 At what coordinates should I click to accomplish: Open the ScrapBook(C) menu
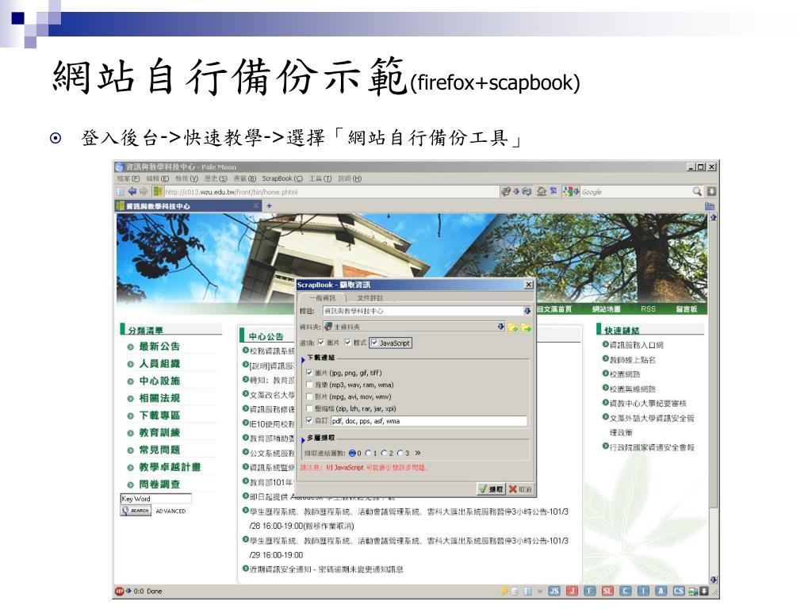click(282, 178)
